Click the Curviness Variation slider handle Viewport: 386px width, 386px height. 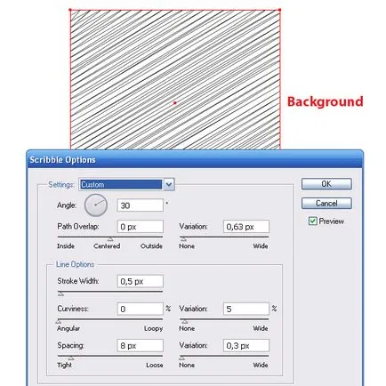tap(185, 322)
